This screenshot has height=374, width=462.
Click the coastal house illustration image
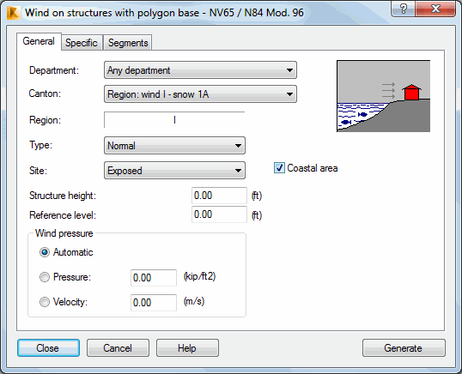(x=383, y=96)
